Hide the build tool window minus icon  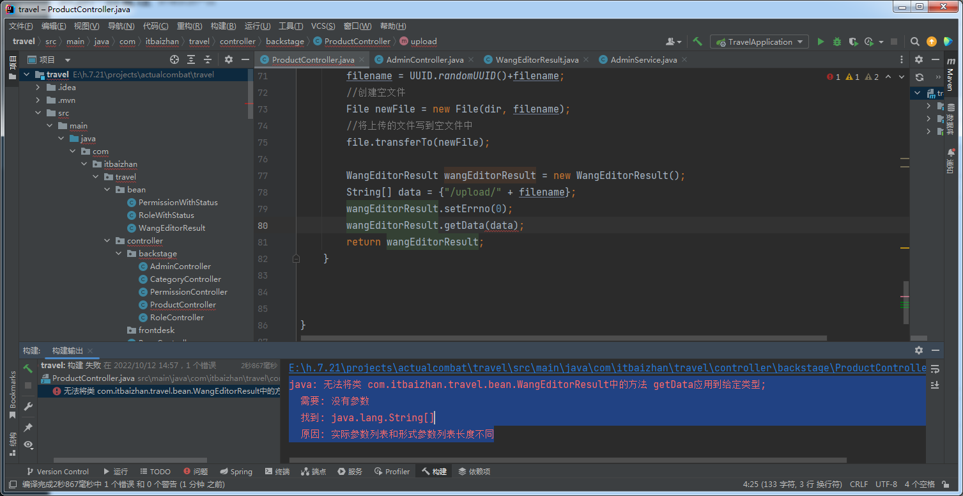coord(936,350)
